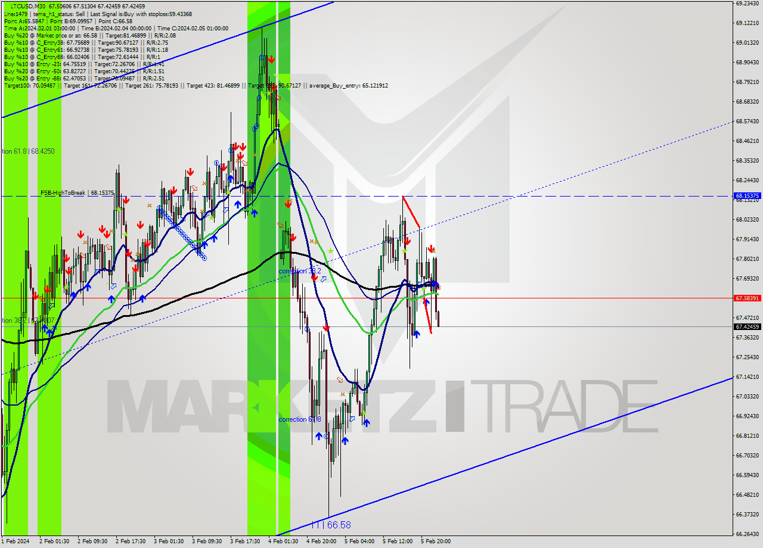Click the '5 Feb 20:00' time label
The width and height of the screenshot is (763, 548).
[x=436, y=541]
